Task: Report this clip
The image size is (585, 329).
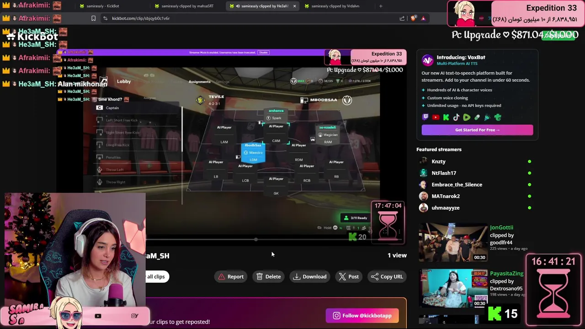Action: point(231,276)
